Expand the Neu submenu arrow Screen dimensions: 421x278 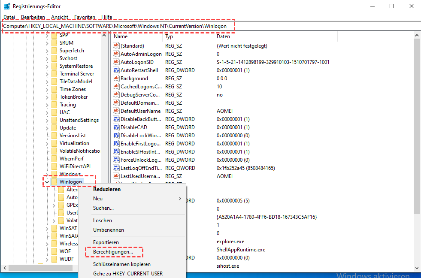pyautogui.click(x=180, y=199)
